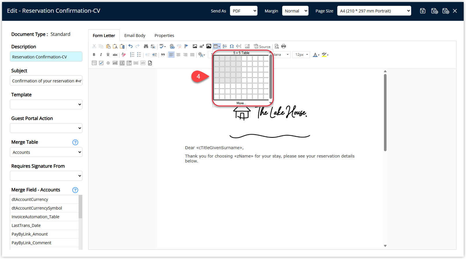Click help icon beside Merge Table

tap(75, 142)
